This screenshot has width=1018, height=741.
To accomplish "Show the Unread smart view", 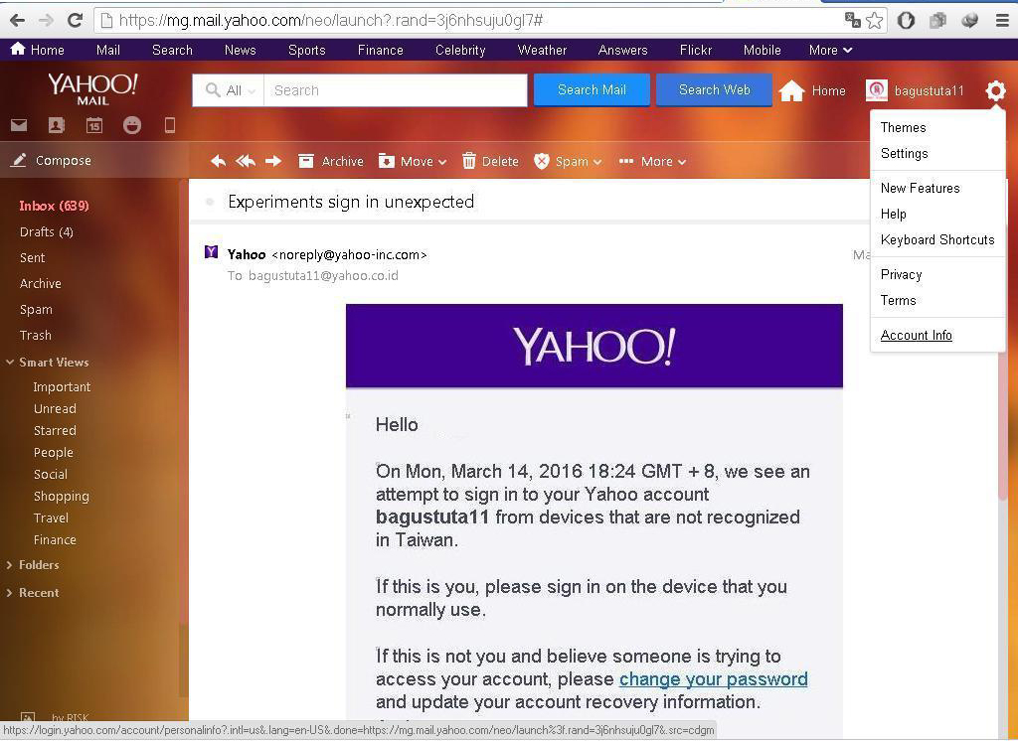I will 55,408.
